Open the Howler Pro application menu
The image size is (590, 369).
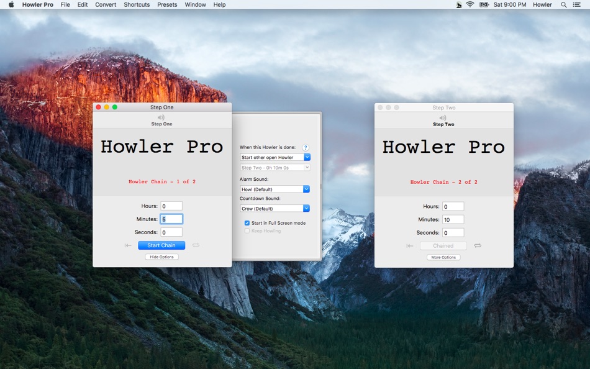click(x=38, y=4)
